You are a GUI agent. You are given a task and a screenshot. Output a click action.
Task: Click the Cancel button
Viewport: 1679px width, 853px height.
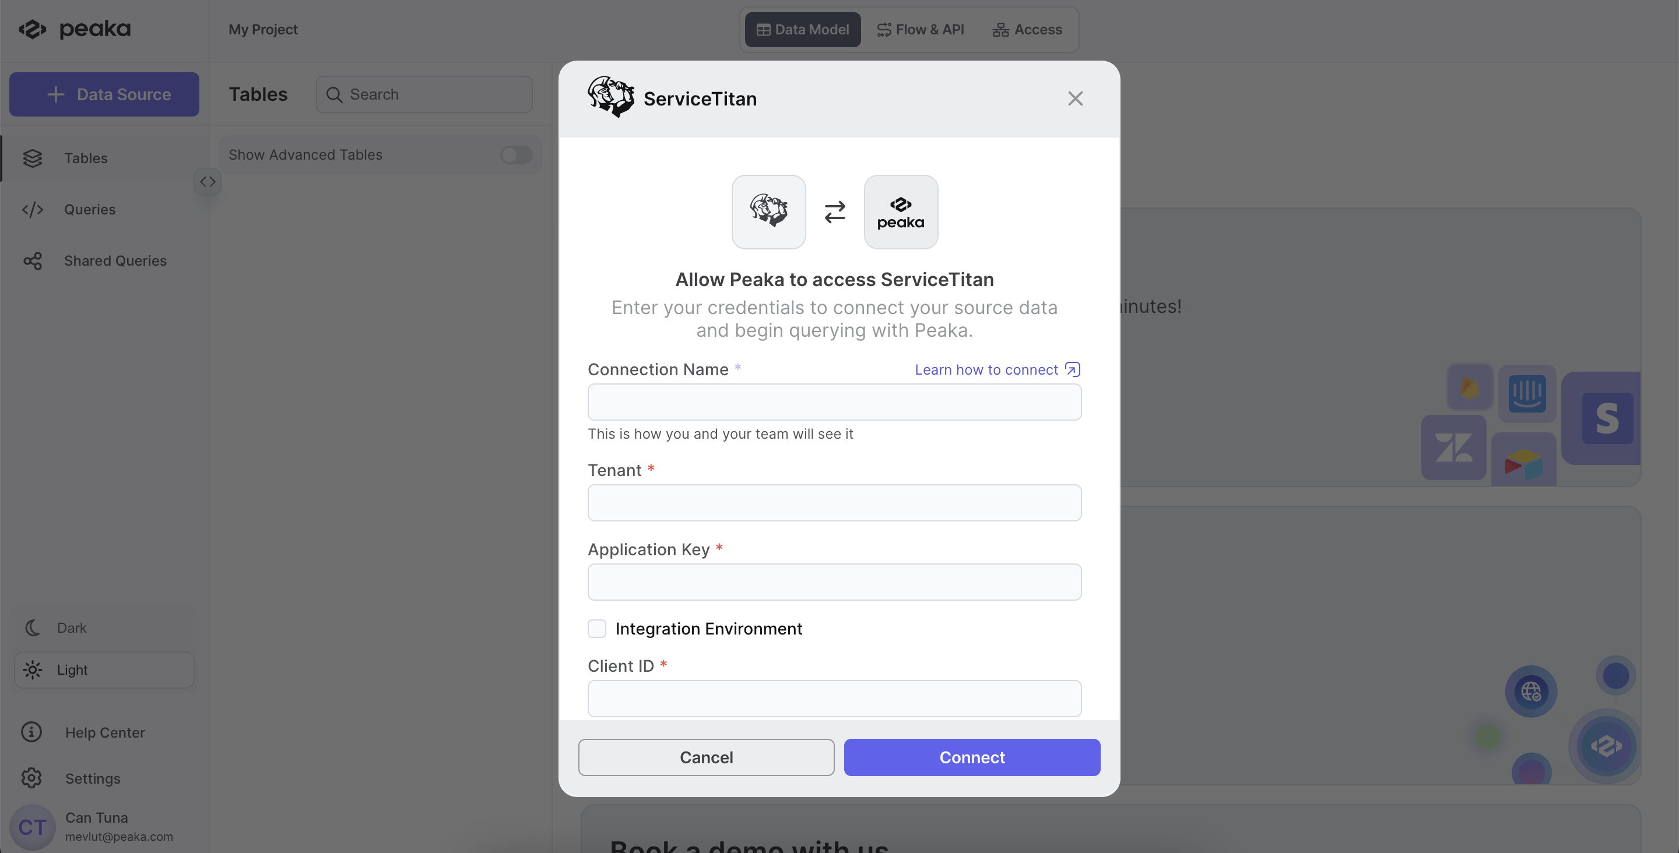point(706,757)
